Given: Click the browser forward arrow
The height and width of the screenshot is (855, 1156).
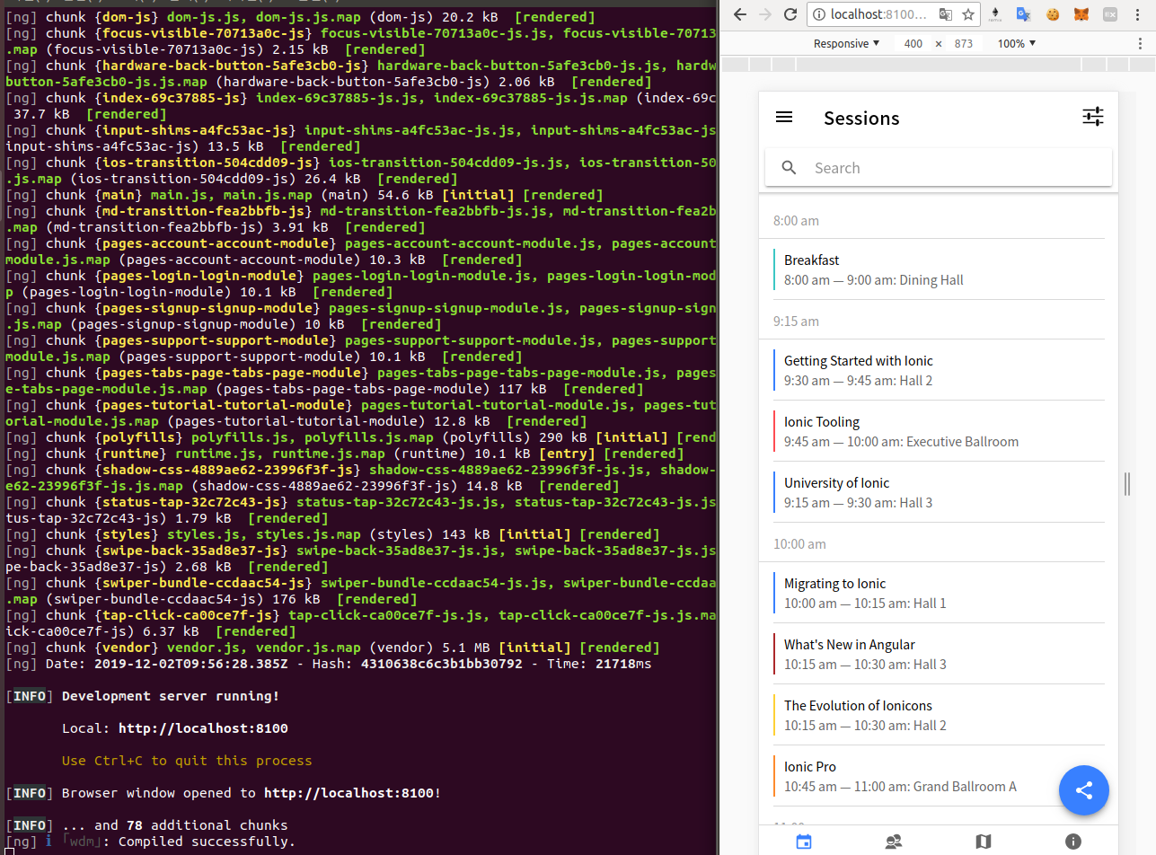Looking at the screenshot, I should [x=764, y=14].
